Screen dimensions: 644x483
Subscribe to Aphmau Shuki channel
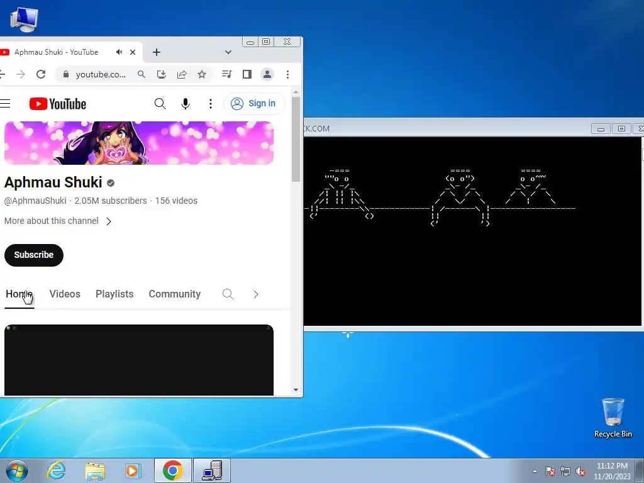[x=34, y=255]
